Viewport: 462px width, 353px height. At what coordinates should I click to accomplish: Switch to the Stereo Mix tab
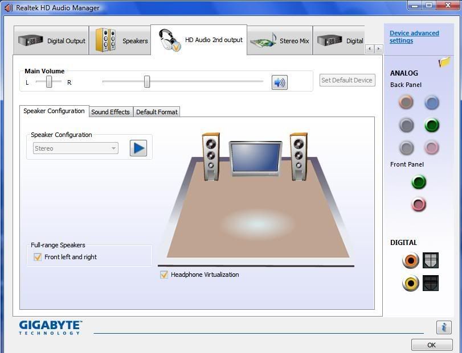click(x=280, y=40)
